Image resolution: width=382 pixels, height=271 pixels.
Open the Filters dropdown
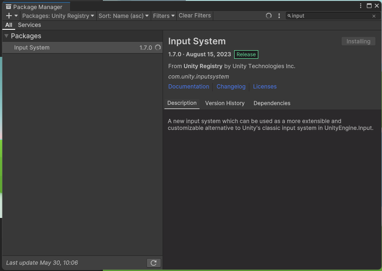click(164, 16)
